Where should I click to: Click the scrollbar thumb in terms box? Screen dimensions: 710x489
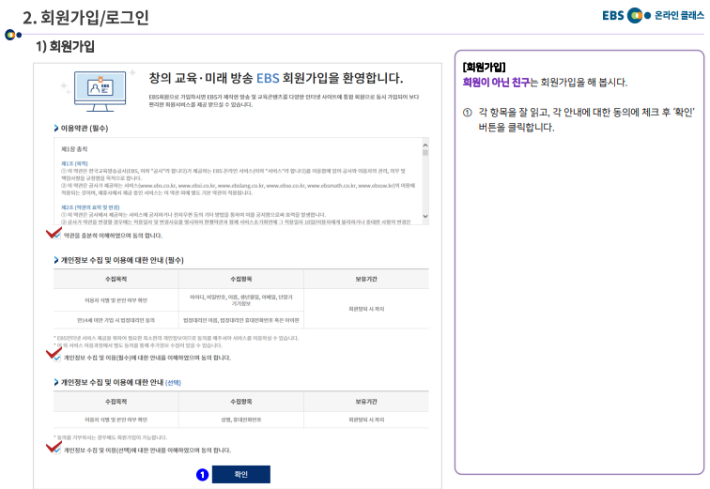pos(425,152)
